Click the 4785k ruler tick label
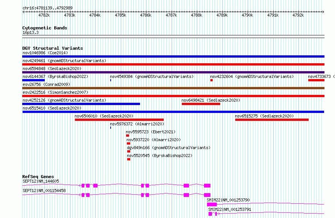Image resolution: width=335 pixels, height=218 pixels. tap(120, 15)
